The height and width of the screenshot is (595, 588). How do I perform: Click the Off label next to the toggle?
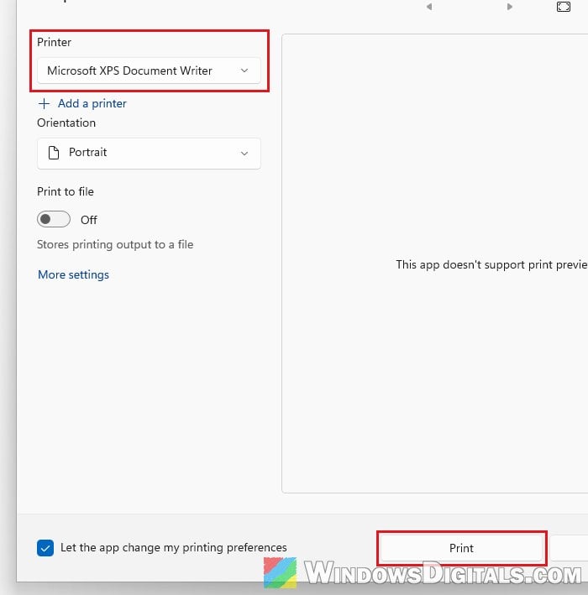(89, 220)
